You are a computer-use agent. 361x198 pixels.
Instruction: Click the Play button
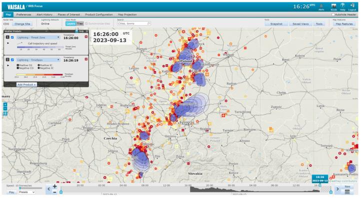coord(11,192)
